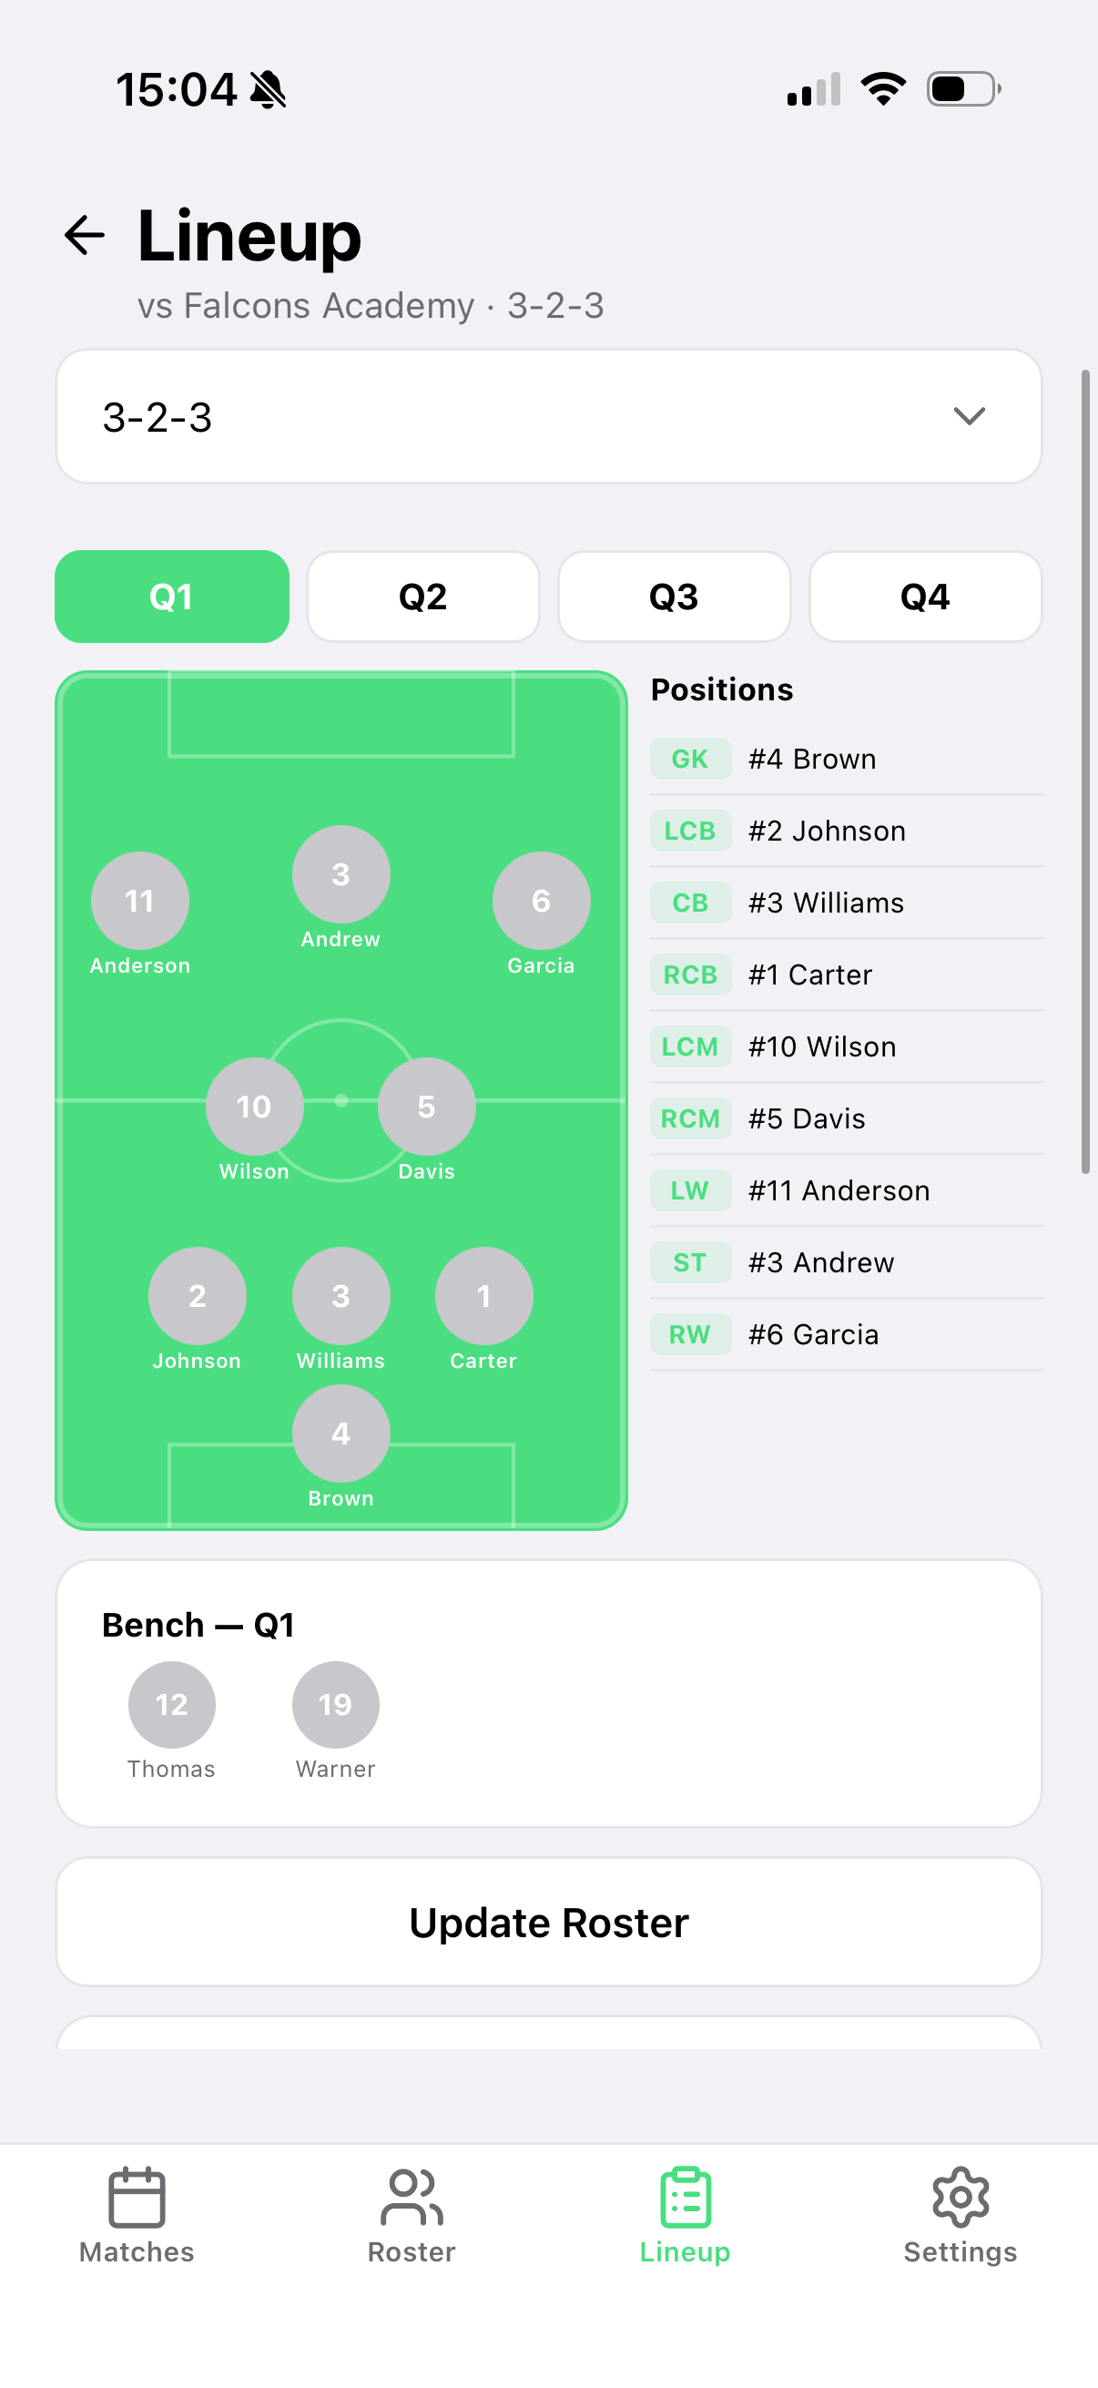Tap bench player 19 Warner

(335, 1705)
